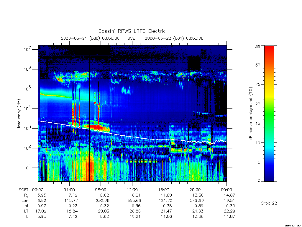Click the colorbar value "30"
Screen dimensions: 302x227
(x=258, y=65)
